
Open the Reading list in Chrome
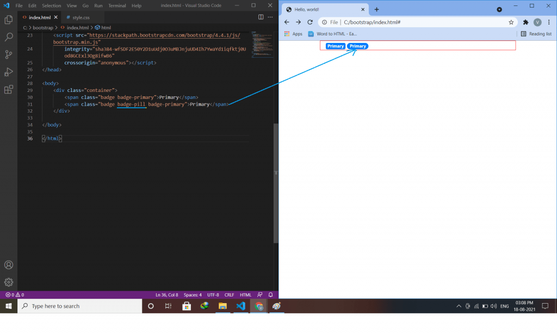pyautogui.click(x=536, y=34)
